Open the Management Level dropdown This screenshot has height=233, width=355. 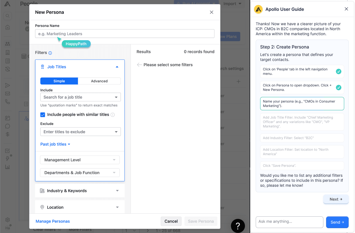point(80,160)
